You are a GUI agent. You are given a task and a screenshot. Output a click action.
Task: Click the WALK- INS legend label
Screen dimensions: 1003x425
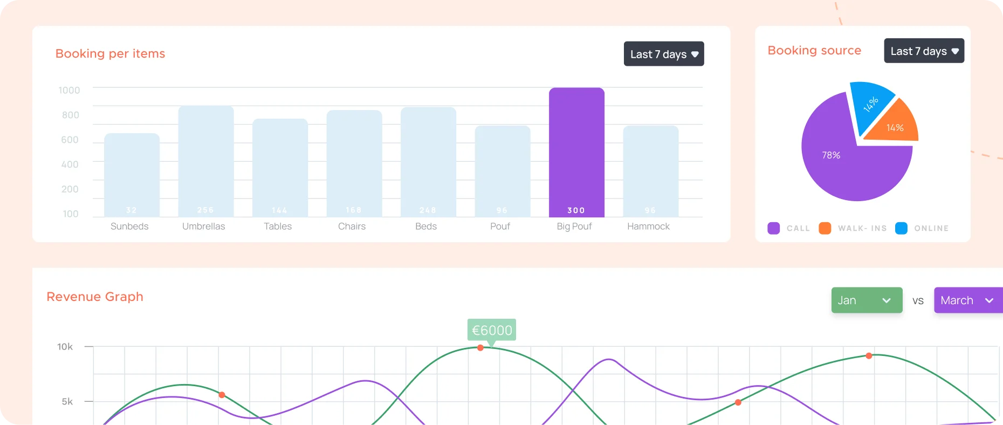(x=862, y=229)
